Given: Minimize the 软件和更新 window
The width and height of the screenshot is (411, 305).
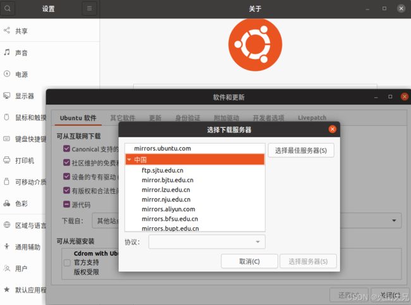Looking at the screenshot, I should coord(376,97).
